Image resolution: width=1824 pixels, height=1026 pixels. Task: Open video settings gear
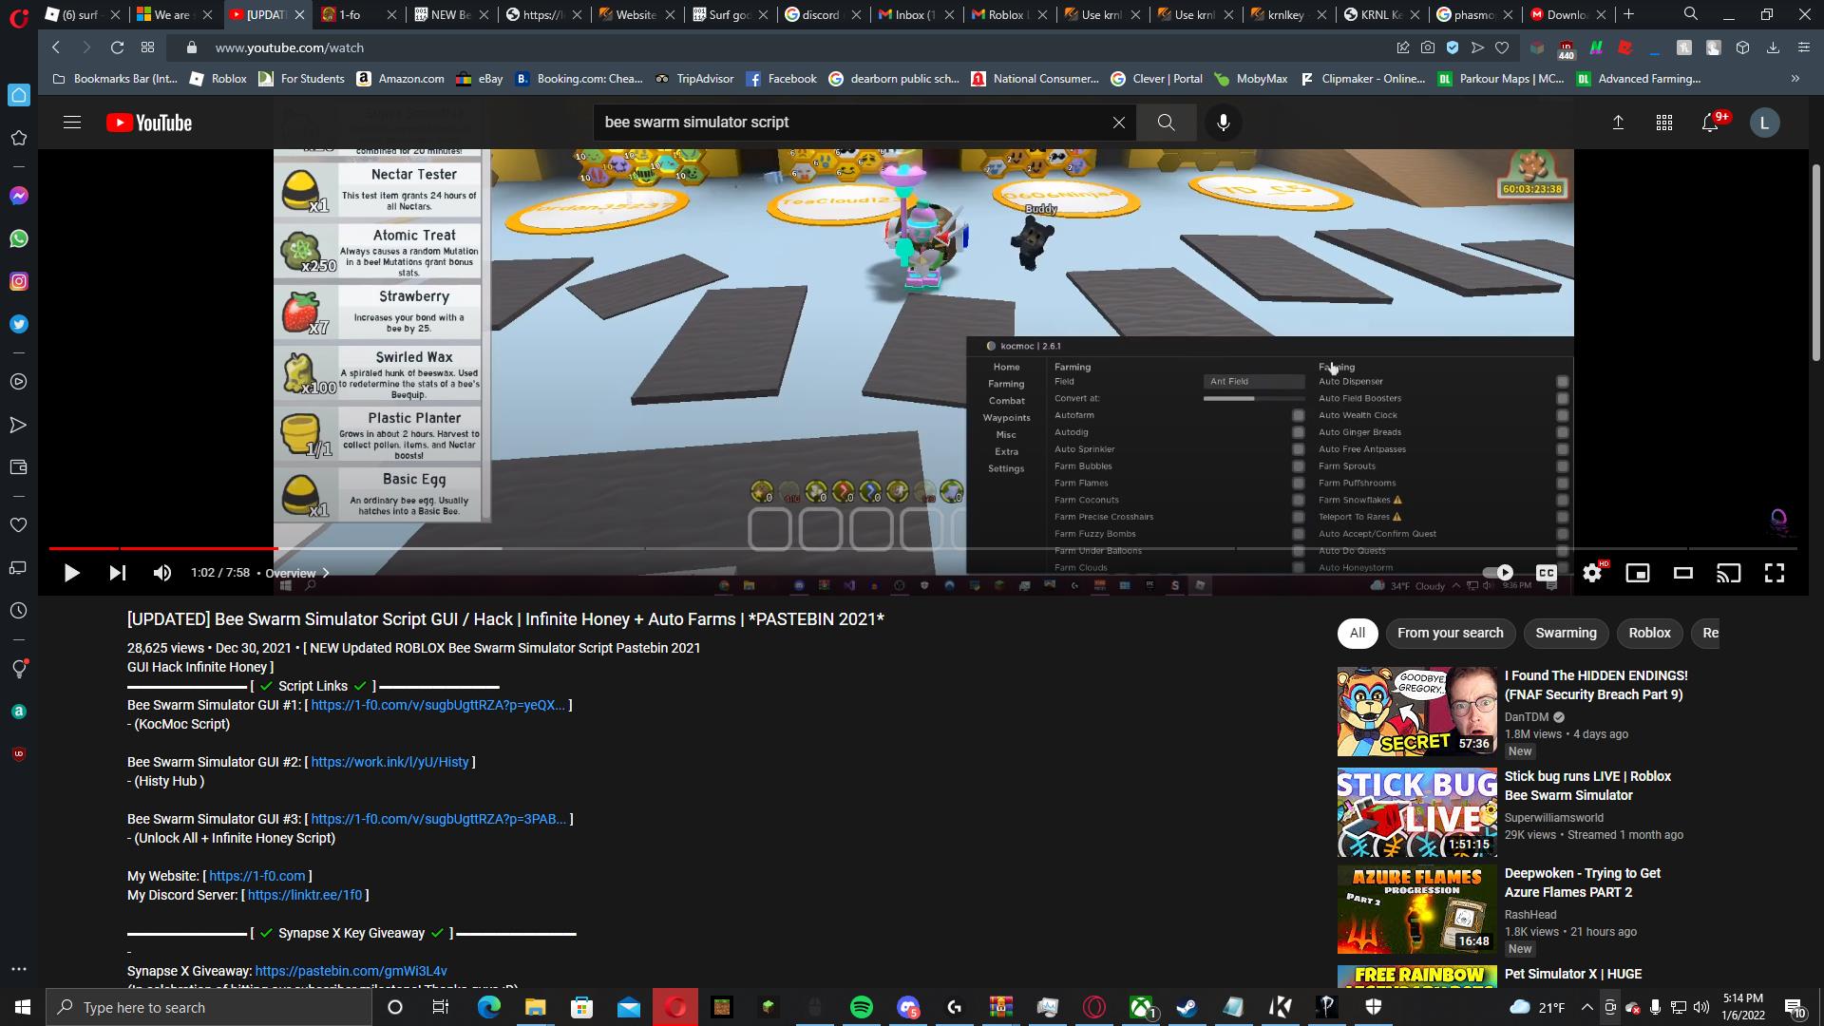pos(1592,573)
